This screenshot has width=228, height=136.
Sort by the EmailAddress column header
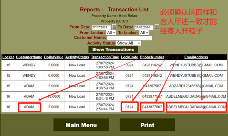pos(196,57)
